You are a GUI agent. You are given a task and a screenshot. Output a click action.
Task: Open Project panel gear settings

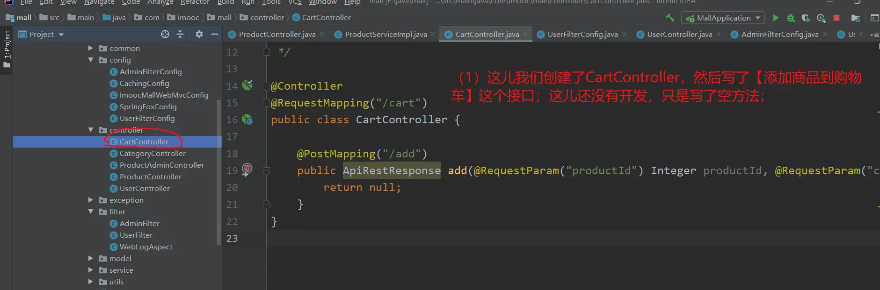pyautogui.click(x=199, y=34)
